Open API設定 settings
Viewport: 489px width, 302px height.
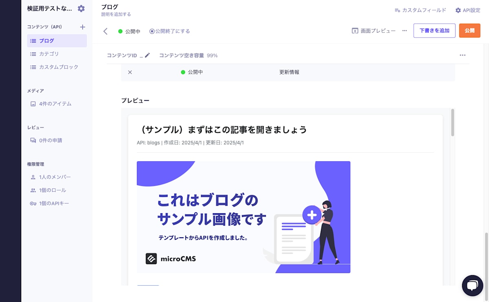(468, 10)
